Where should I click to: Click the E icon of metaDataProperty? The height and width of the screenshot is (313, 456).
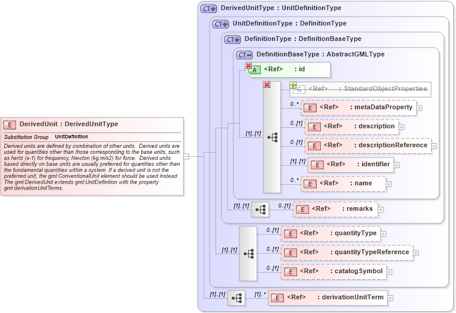coord(310,108)
